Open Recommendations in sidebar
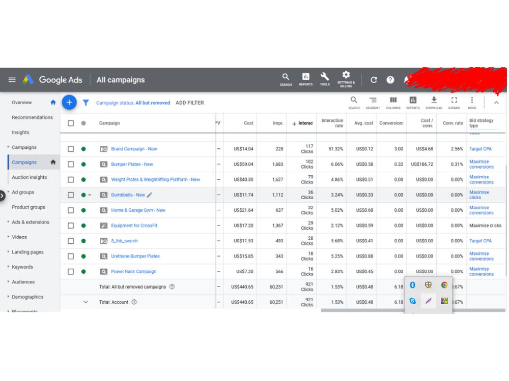 [32, 117]
